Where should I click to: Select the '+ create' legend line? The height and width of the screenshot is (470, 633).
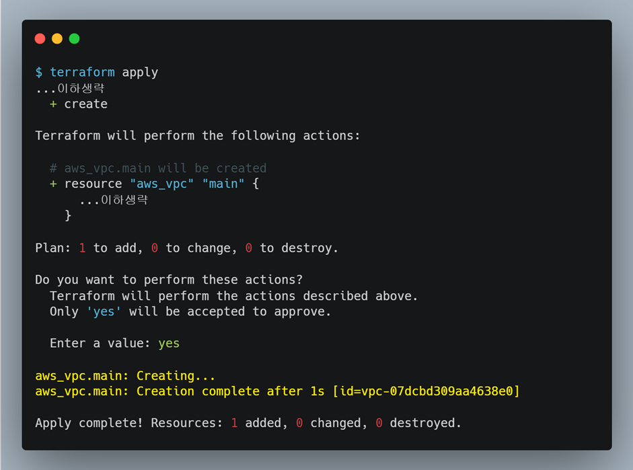point(79,104)
